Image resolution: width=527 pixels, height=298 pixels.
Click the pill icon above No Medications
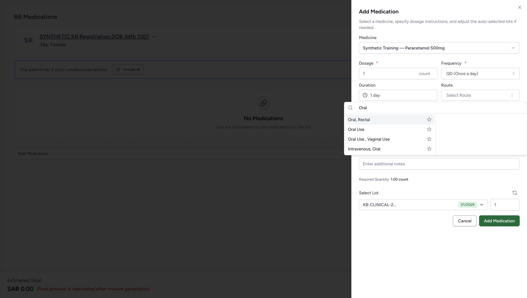(x=263, y=103)
